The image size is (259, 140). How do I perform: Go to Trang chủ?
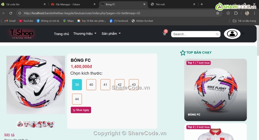point(61,34)
